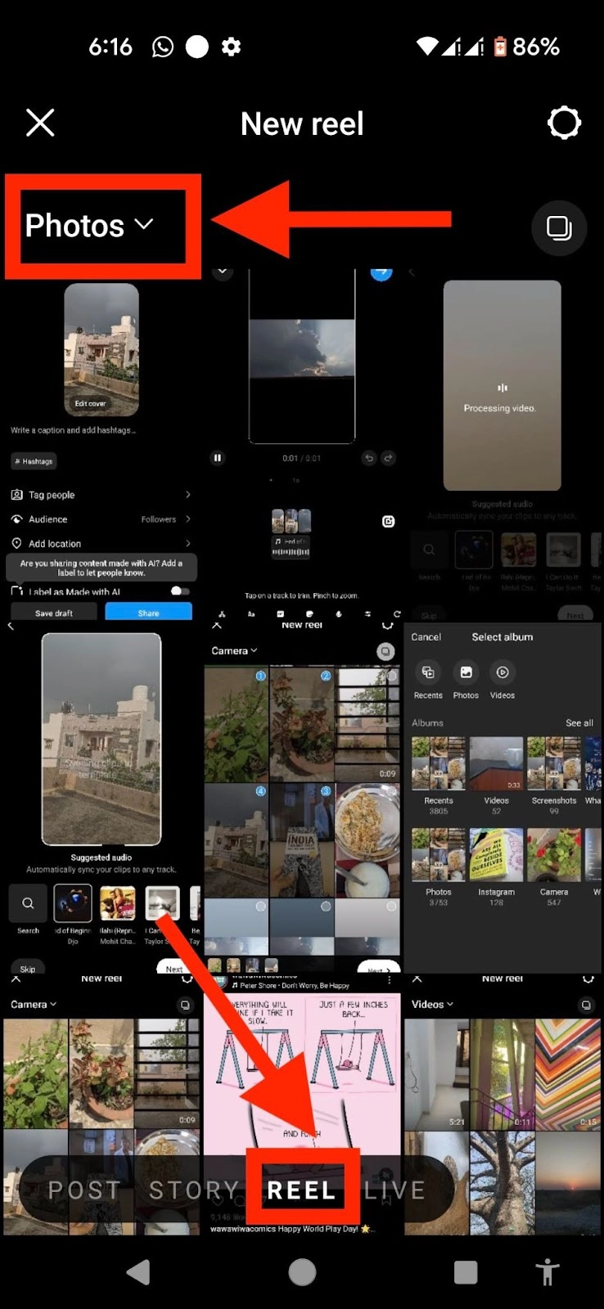
Task: Choose thumbnail showing Videos album grid
Action: click(503, 1104)
